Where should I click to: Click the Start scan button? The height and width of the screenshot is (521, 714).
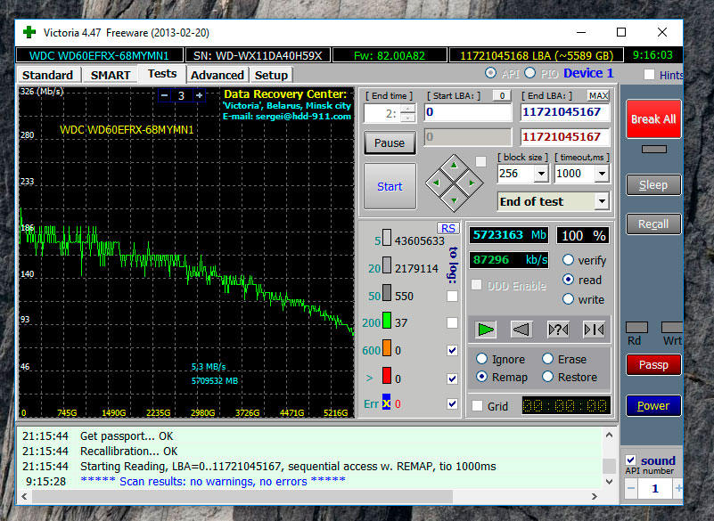(390, 186)
